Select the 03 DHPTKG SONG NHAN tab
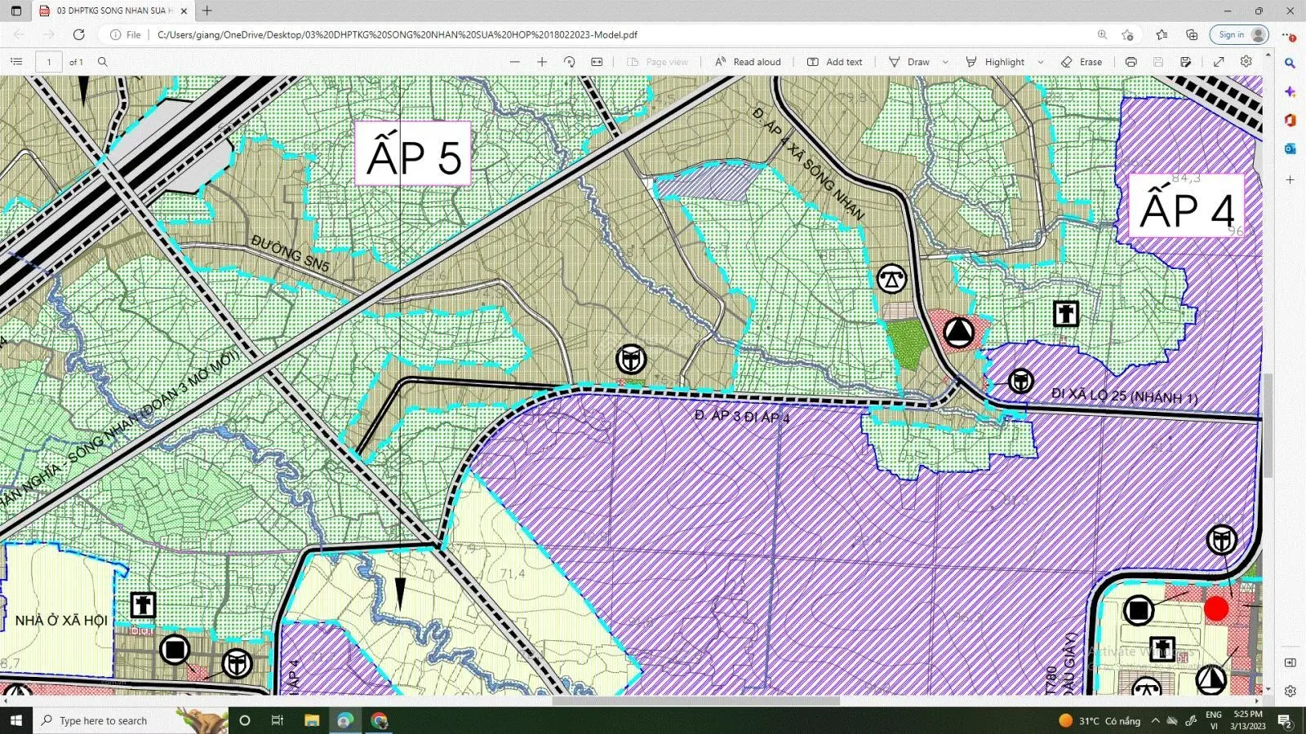This screenshot has width=1306, height=734. click(113, 11)
